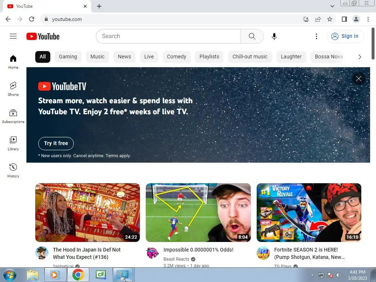
Task: Click the install app icon in address bar
Action: point(306,19)
